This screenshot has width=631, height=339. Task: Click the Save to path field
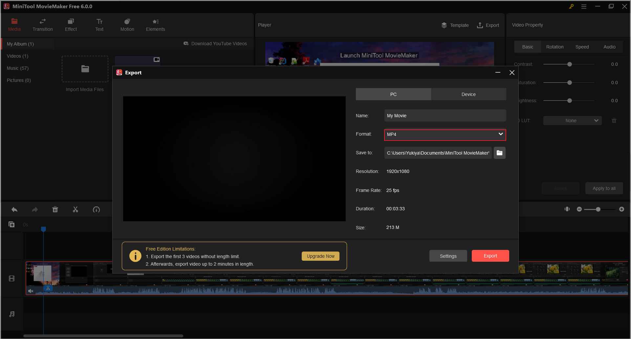[x=438, y=153]
